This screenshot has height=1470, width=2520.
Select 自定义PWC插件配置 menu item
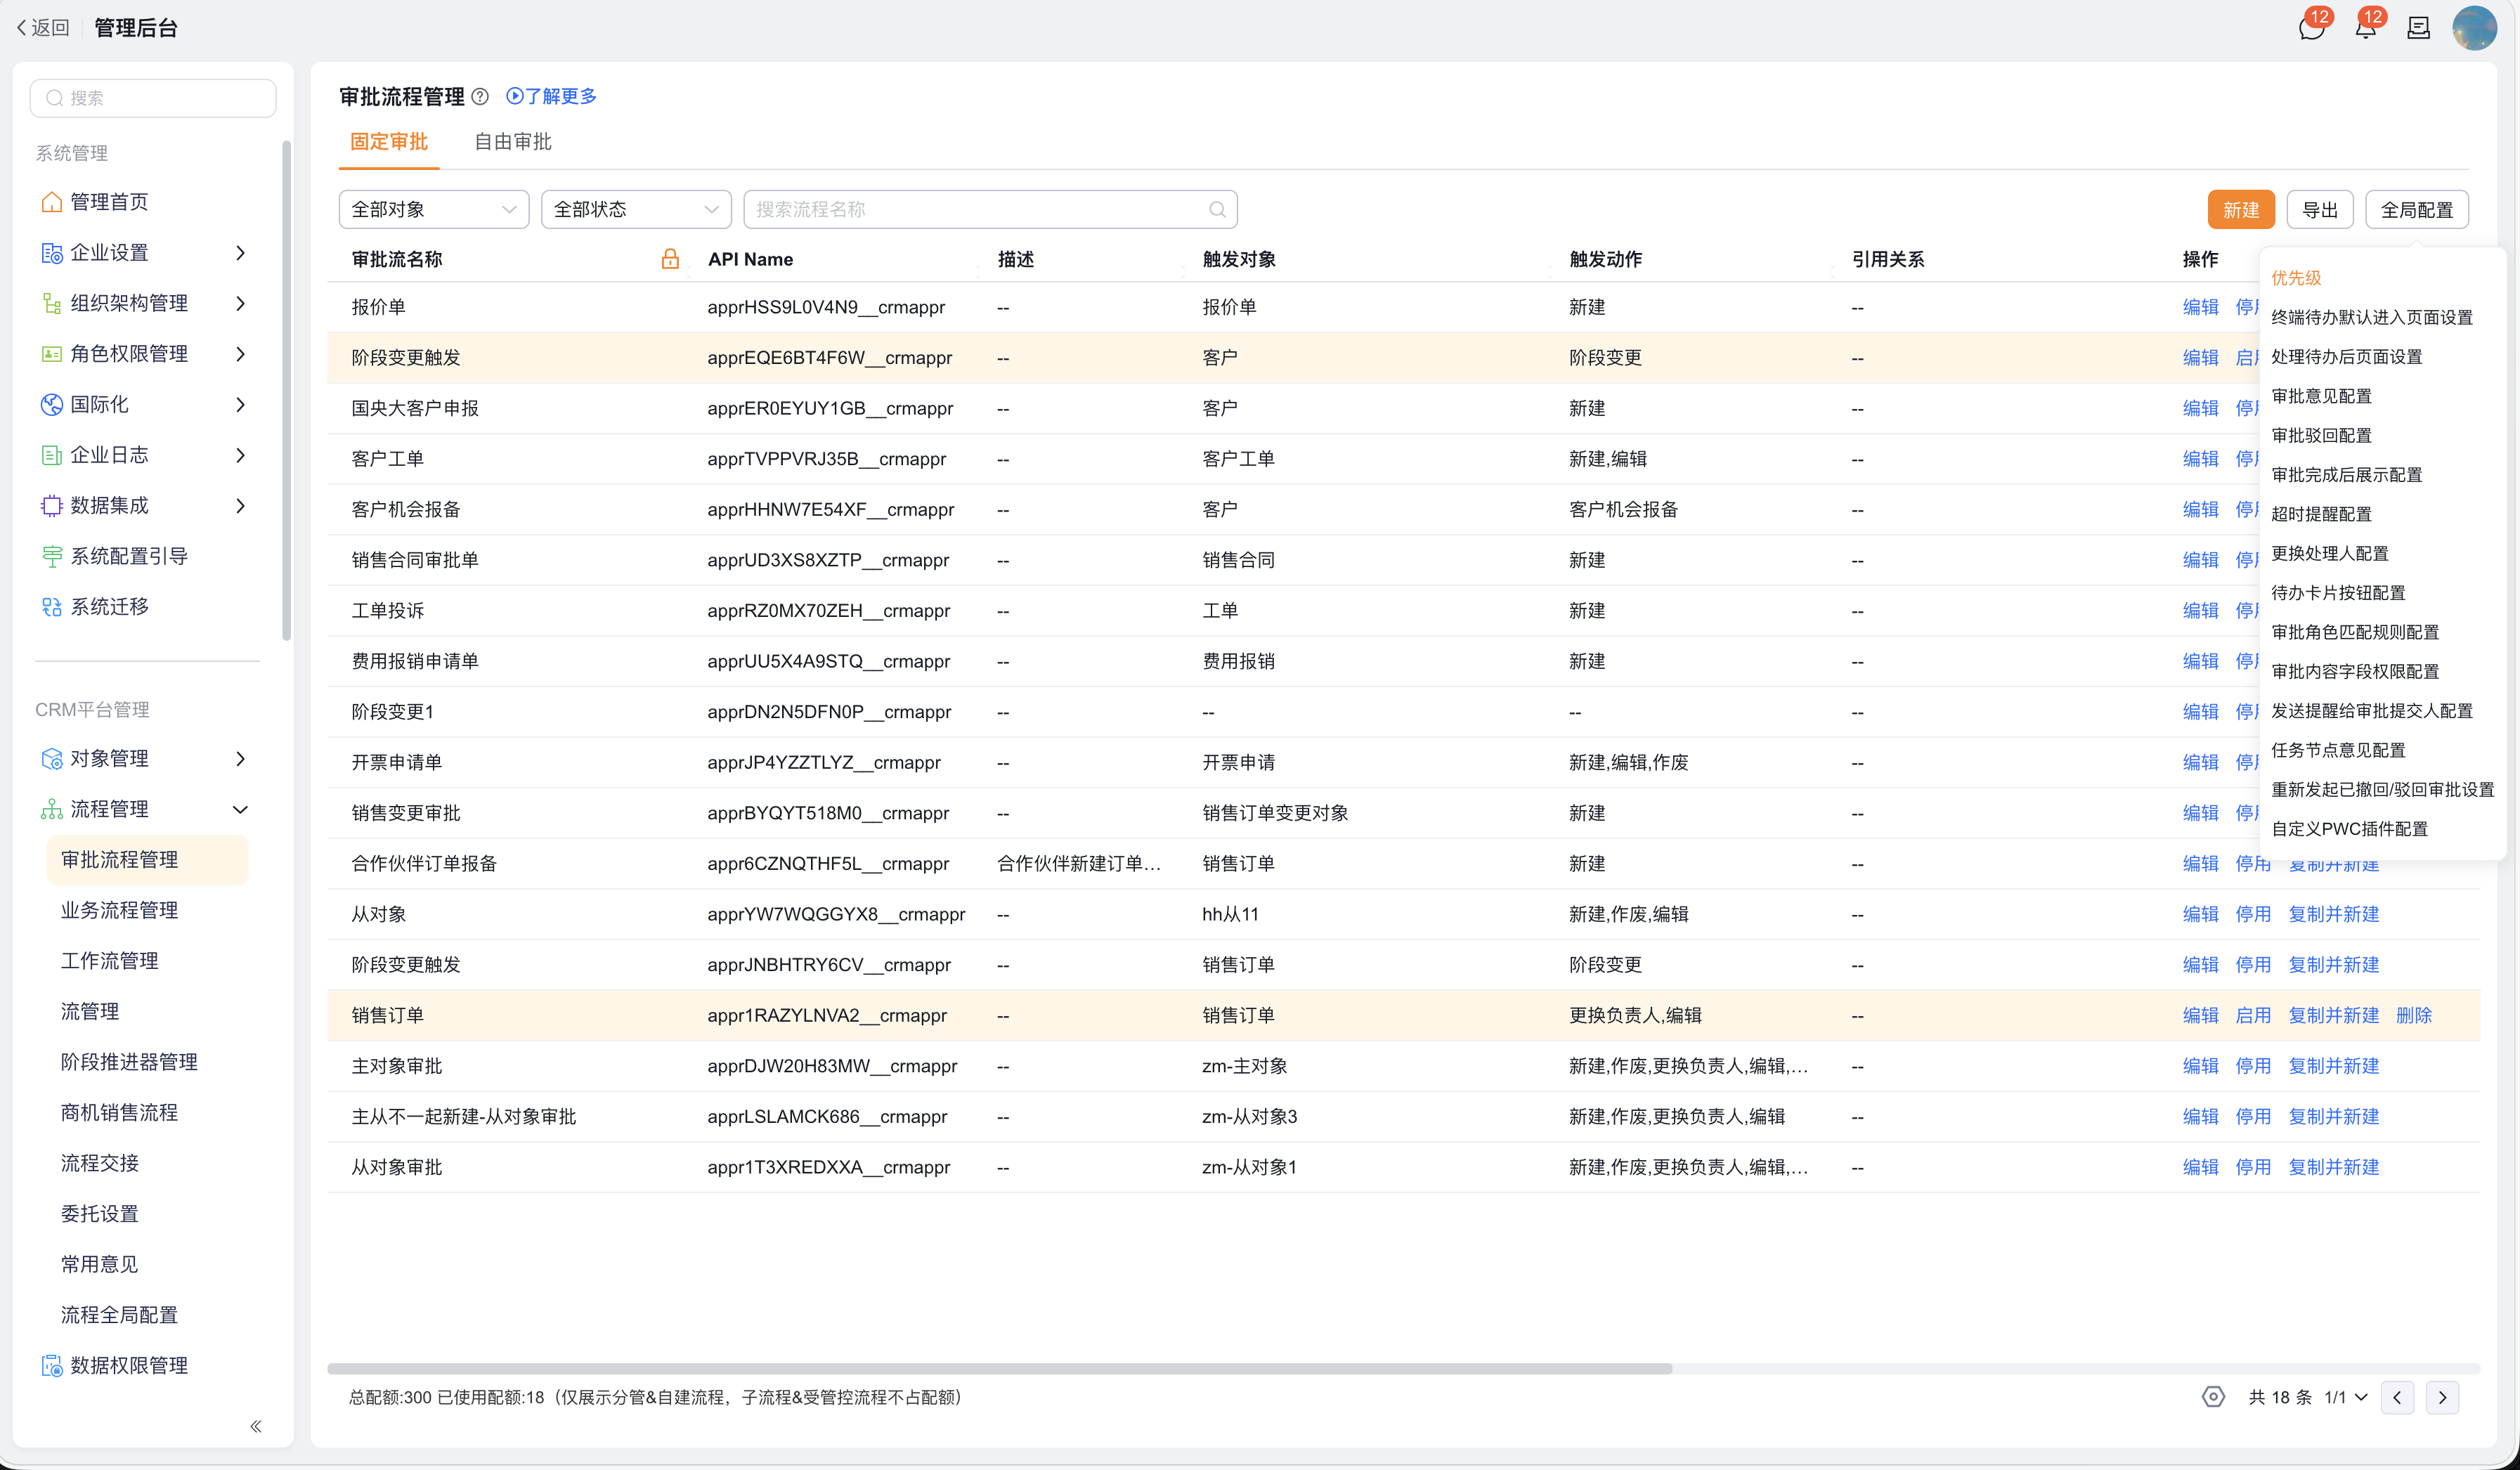(2349, 829)
